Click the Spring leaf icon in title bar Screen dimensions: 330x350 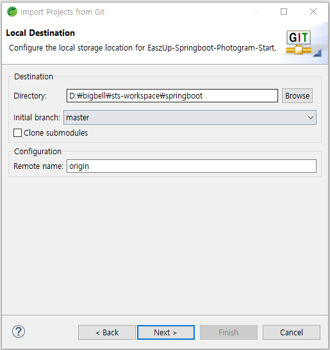[12, 12]
